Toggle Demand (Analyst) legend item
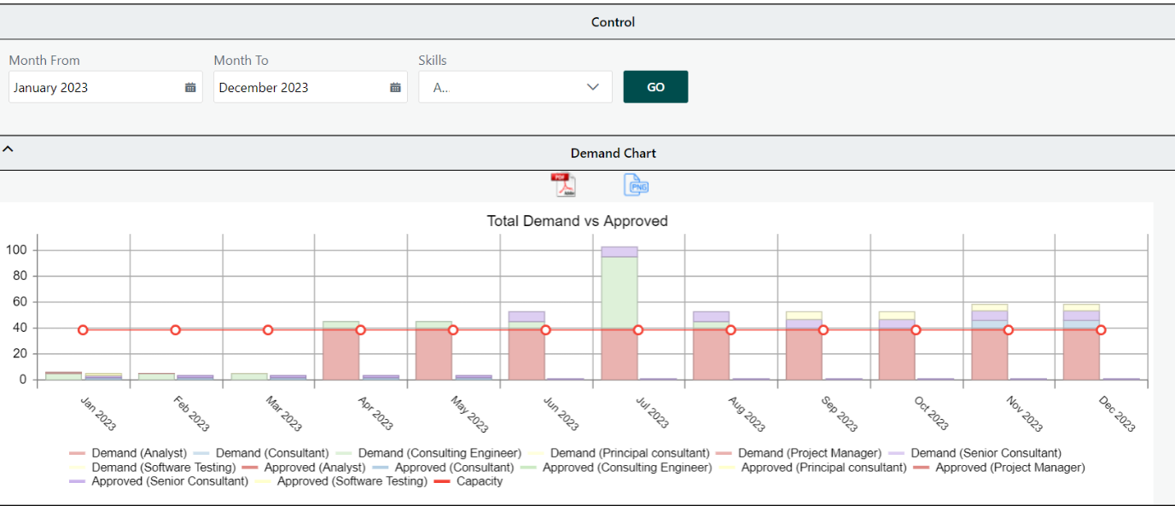Viewport: 1175px width, 506px height. point(128,453)
